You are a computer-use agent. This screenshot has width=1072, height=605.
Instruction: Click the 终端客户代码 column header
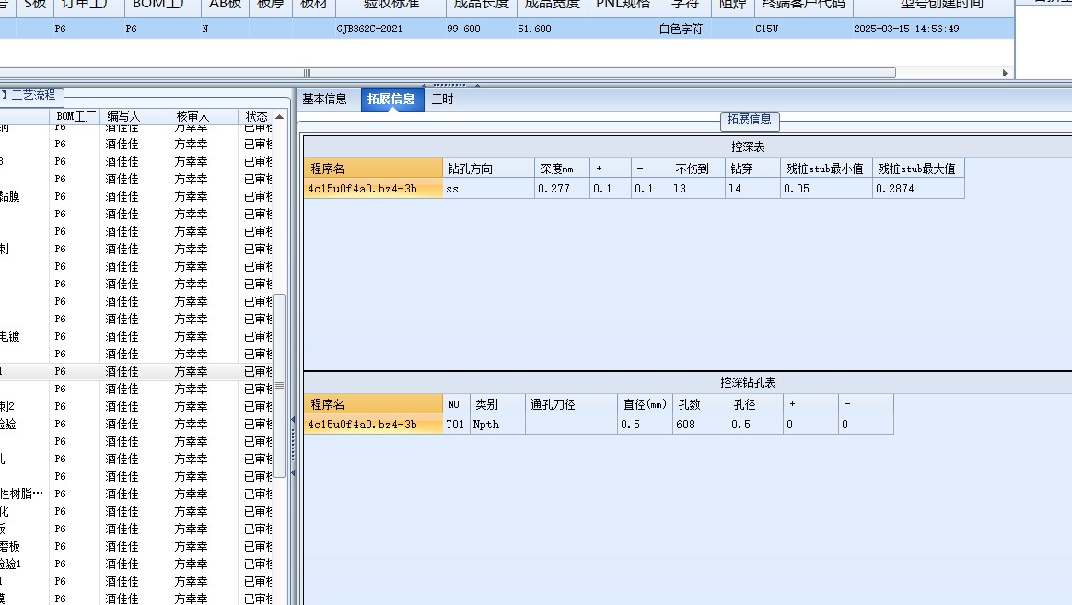coord(804,6)
